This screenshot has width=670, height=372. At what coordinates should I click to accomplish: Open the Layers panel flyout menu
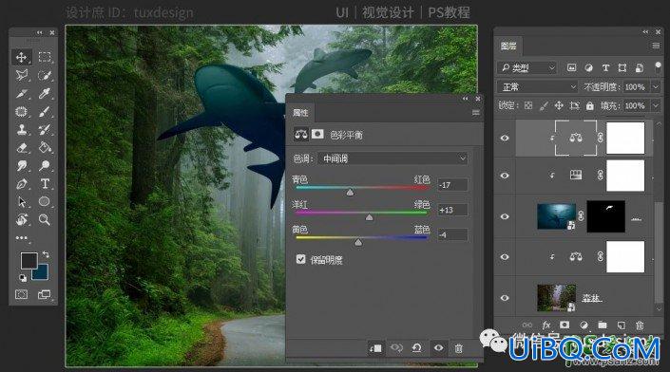pyautogui.click(x=656, y=46)
